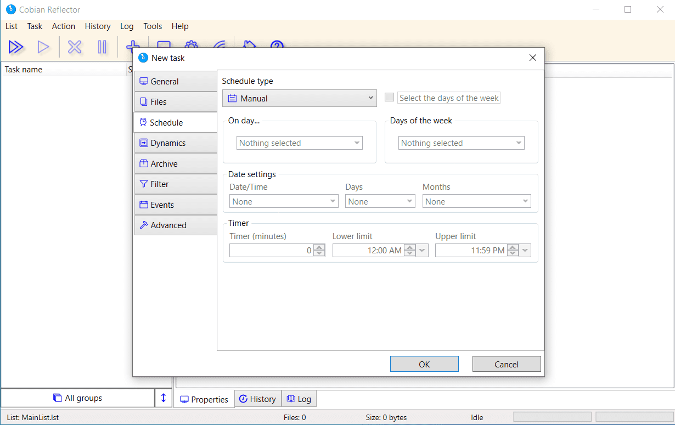Click the curved signal-arcs toolbar icon
This screenshot has height=425, width=675.
220,44
